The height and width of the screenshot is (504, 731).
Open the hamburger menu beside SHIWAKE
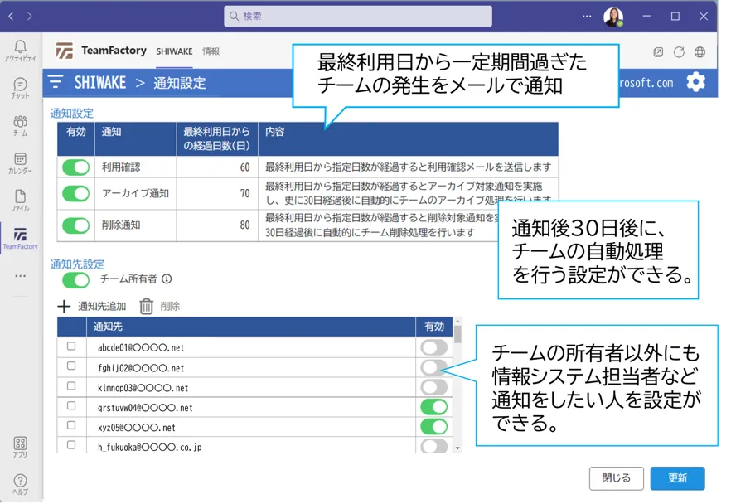[x=56, y=81]
